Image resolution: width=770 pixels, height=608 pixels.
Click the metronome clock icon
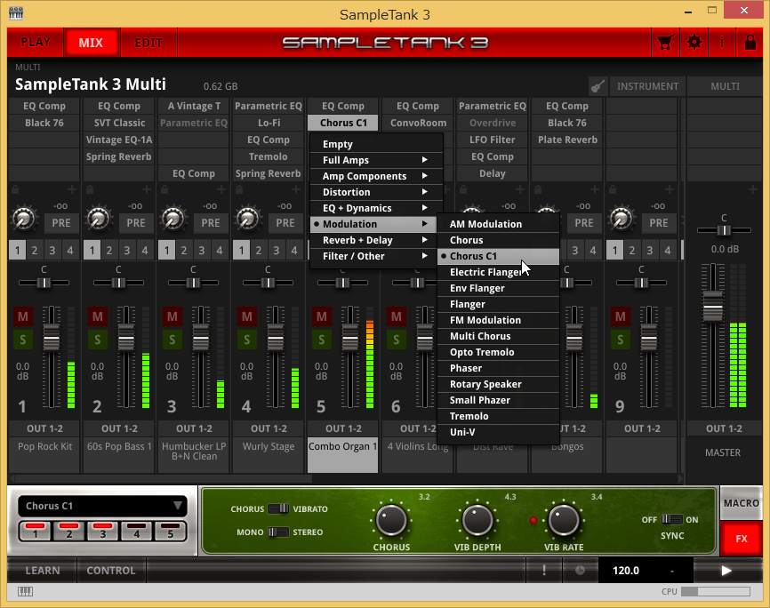(580, 570)
